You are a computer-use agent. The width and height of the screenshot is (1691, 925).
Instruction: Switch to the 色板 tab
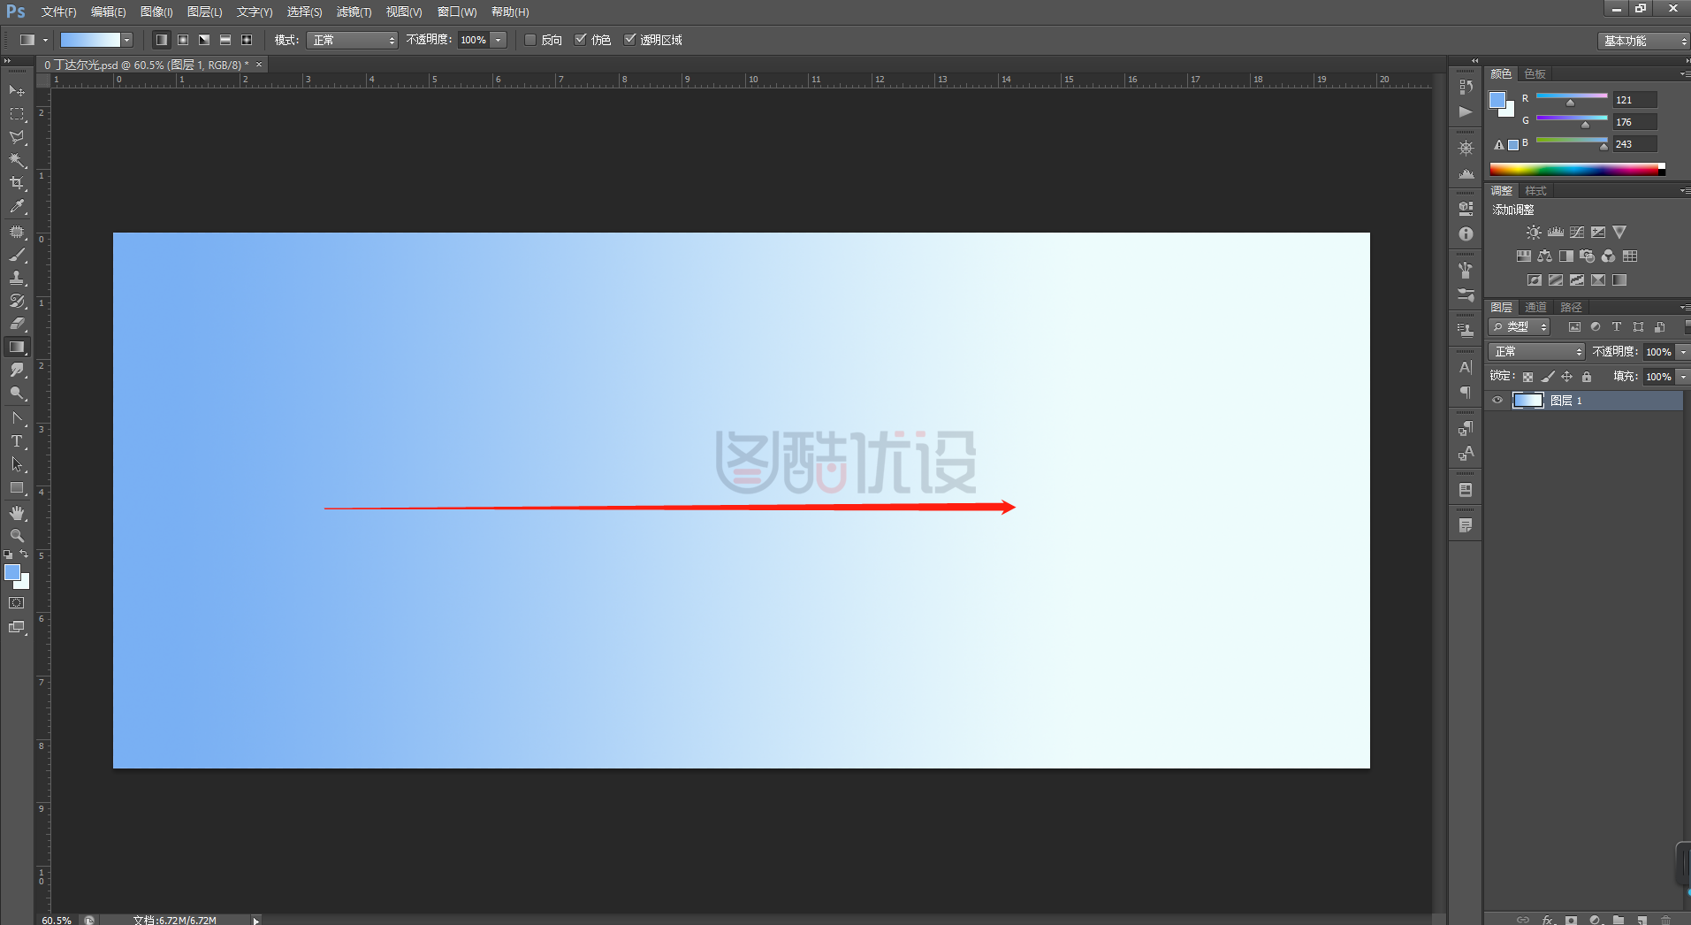pyautogui.click(x=1535, y=74)
